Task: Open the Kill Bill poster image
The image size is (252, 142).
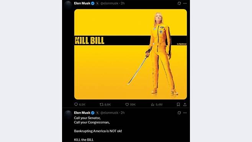Action: [x=131, y=54]
